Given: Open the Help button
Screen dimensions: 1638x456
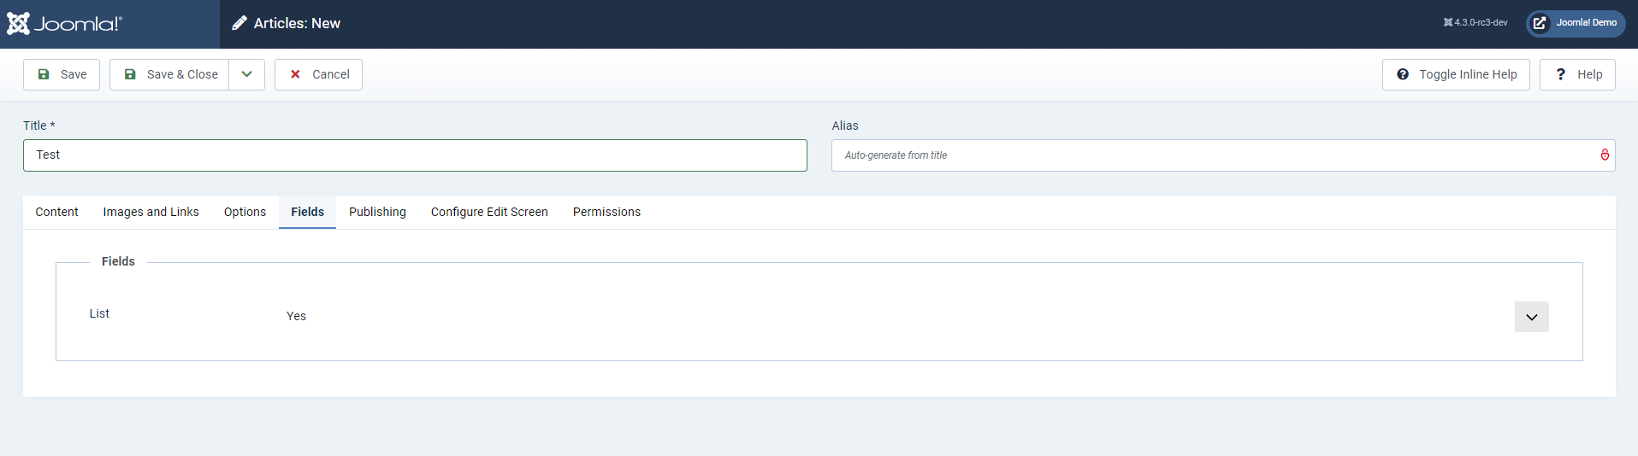Looking at the screenshot, I should 1577,74.
